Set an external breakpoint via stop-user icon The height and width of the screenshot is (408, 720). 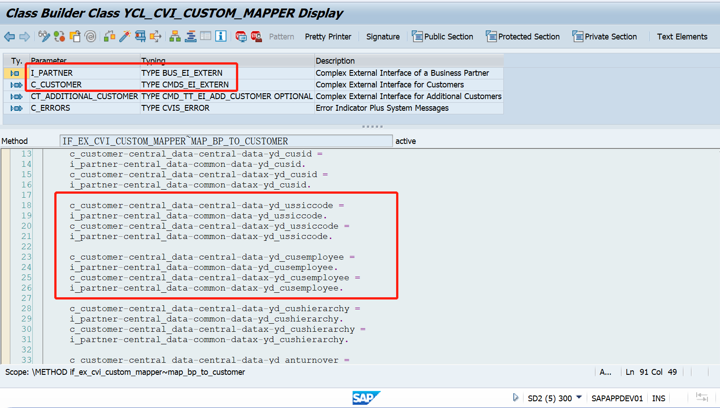click(x=256, y=36)
